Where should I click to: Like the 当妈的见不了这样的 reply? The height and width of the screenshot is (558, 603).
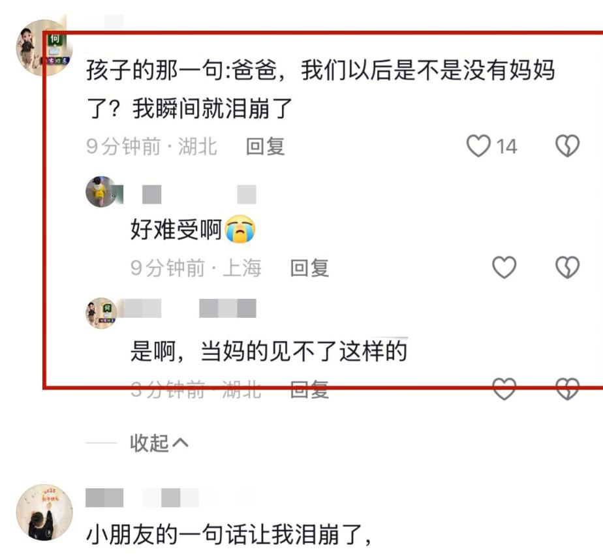(x=504, y=389)
